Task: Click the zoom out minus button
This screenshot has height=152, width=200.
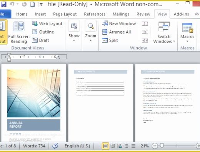Action: (x=155, y=146)
